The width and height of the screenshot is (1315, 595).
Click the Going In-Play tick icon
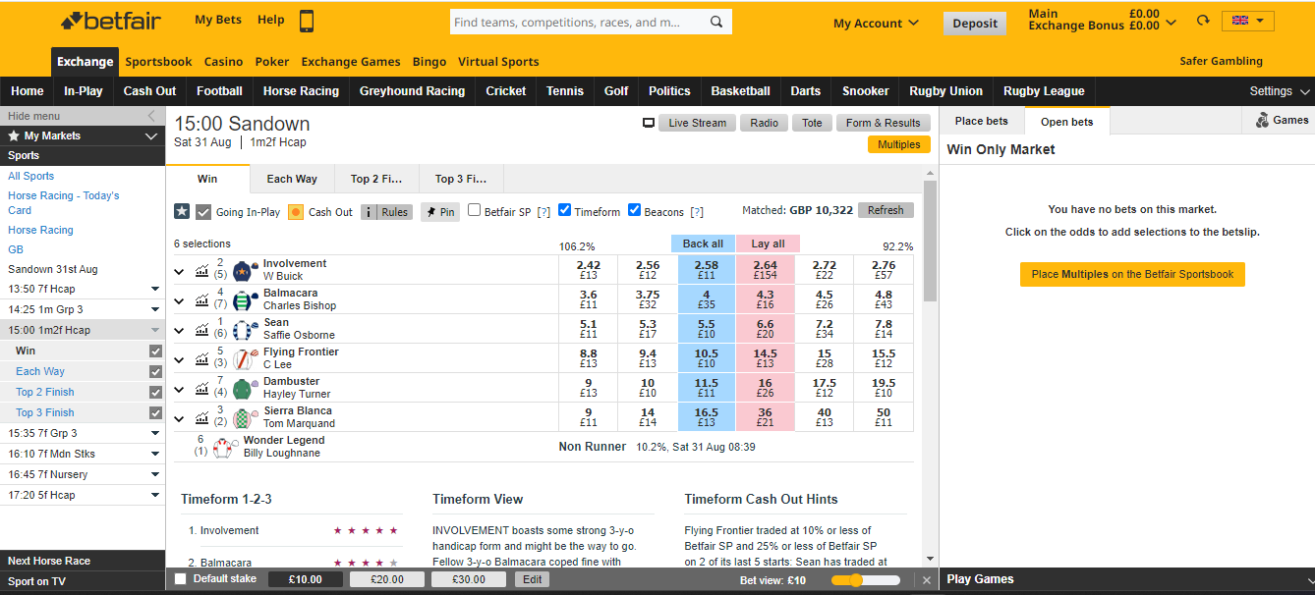click(x=203, y=211)
